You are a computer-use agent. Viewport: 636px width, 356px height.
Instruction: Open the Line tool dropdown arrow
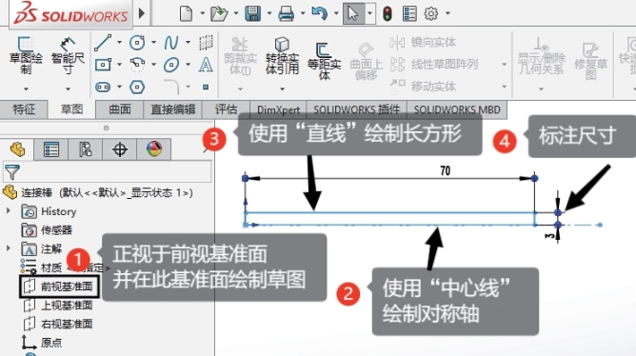pos(119,42)
